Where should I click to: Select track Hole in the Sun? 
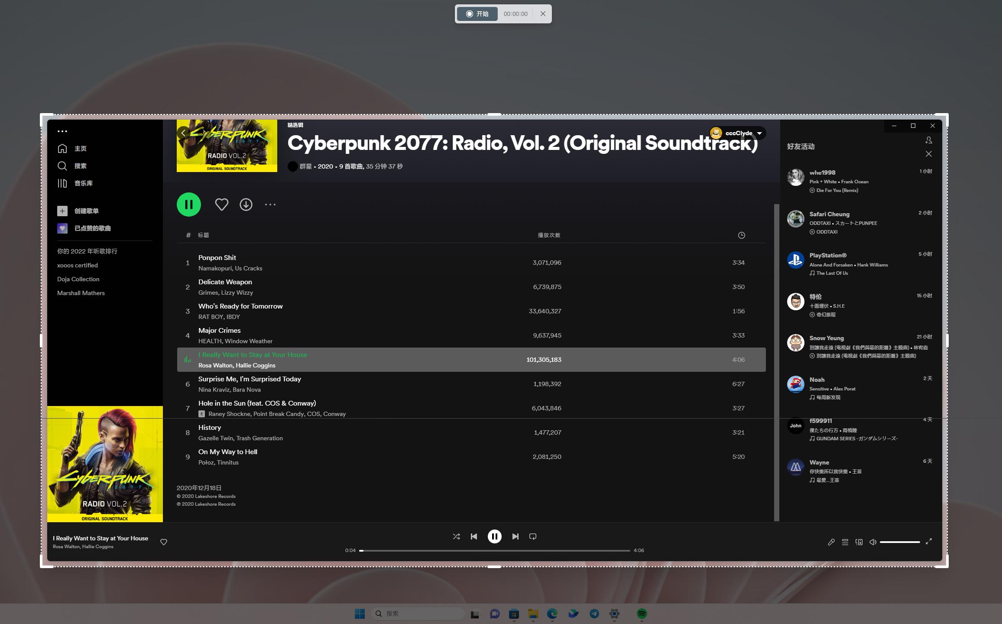point(471,408)
